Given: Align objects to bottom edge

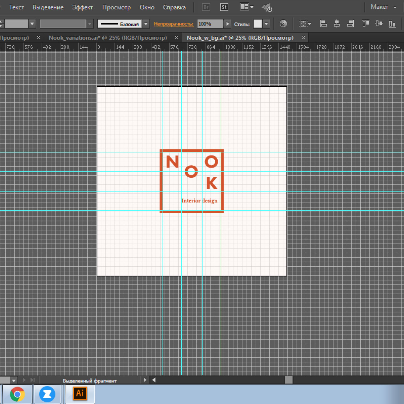Looking at the screenshot, I should pyautogui.click(x=392, y=24).
